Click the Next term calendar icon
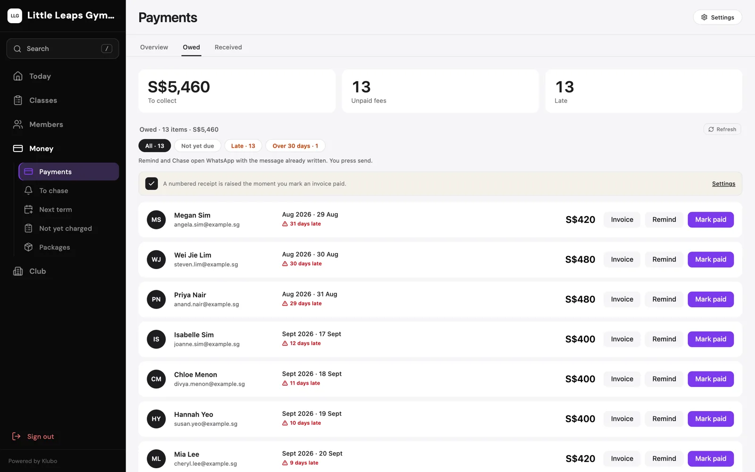Viewport: 755px width, 472px height. point(28,210)
